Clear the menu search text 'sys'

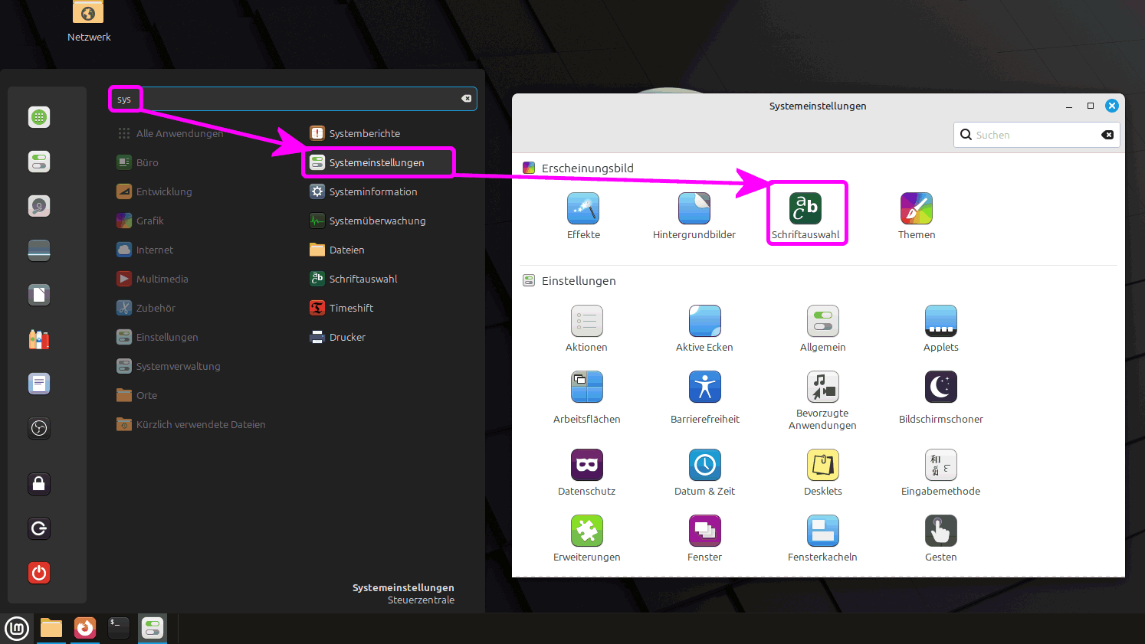point(466,99)
